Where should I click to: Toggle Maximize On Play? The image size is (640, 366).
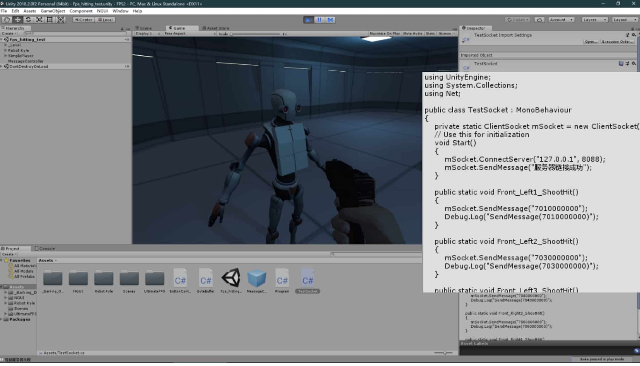coord(384,34)
